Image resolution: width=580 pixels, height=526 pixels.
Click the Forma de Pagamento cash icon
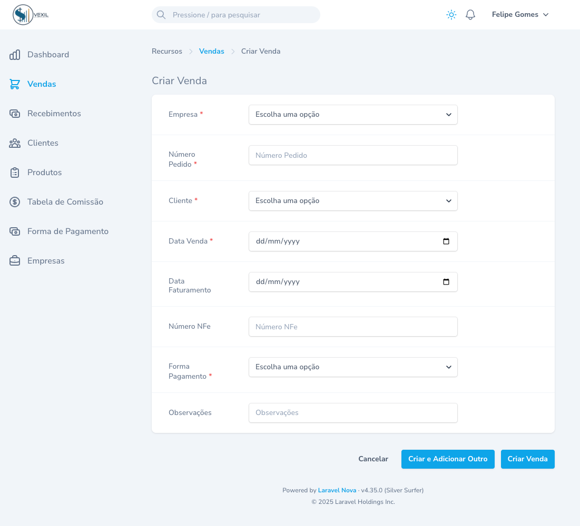click(15, 231)
